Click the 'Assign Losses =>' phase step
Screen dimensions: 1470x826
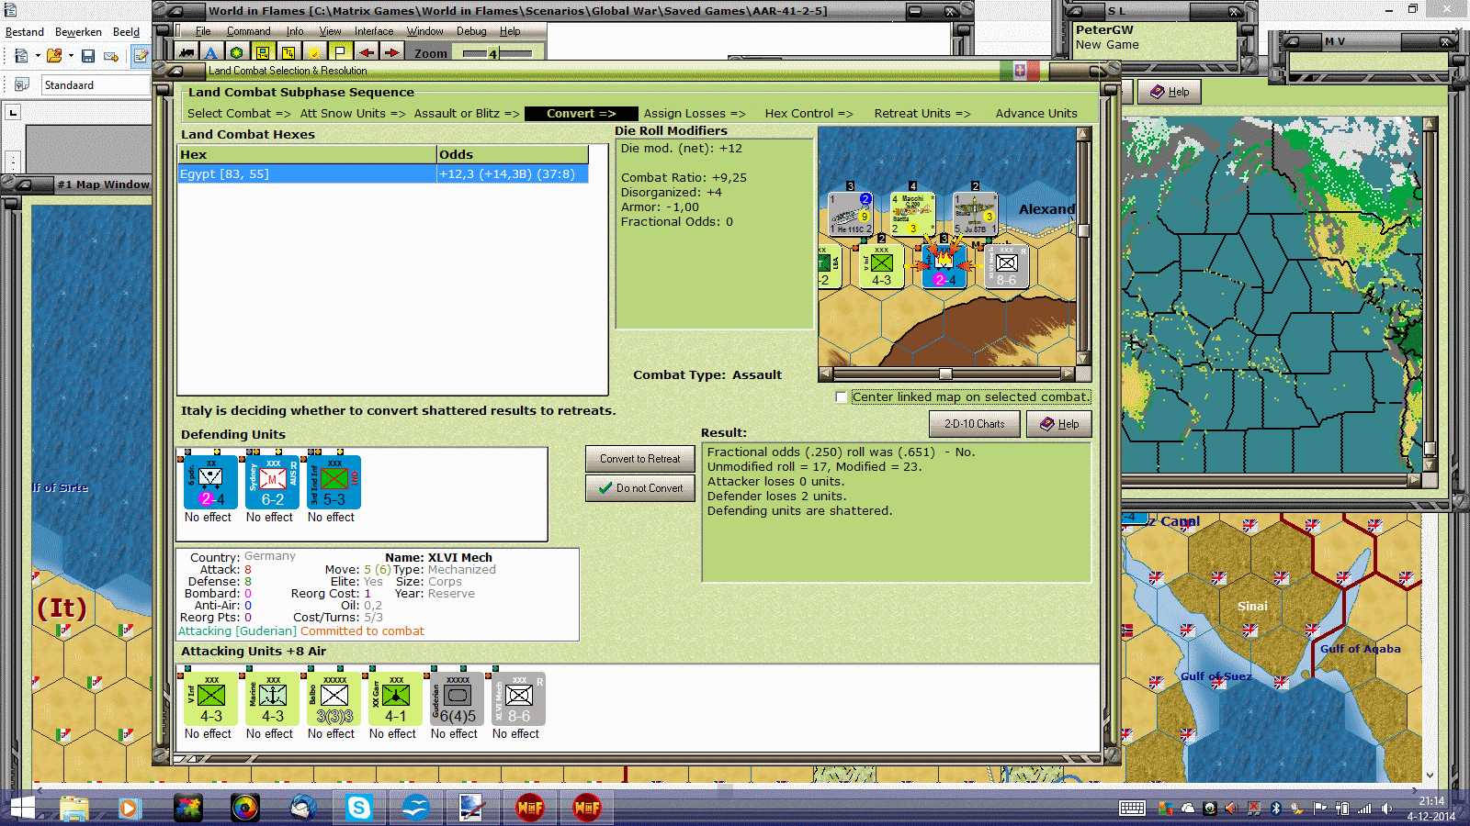pos(695,114)
